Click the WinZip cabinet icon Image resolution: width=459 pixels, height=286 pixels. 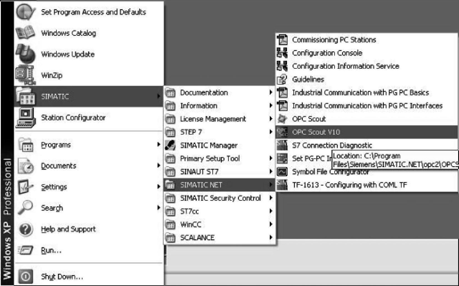25,75
